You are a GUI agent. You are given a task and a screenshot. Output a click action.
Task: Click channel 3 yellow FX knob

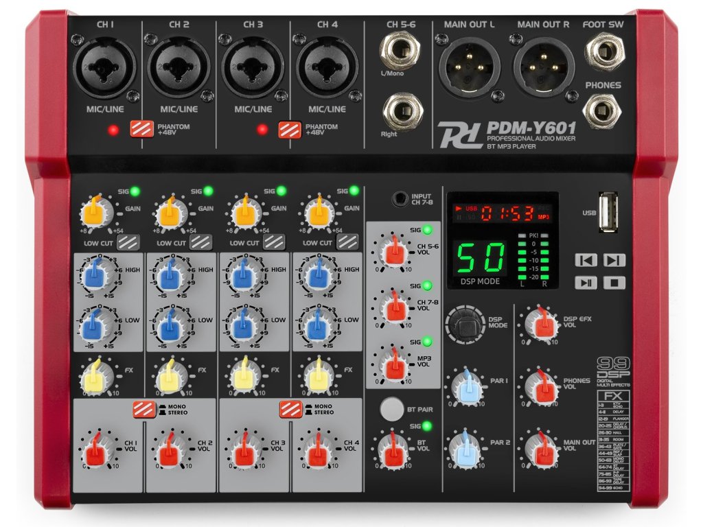[244, 377]
